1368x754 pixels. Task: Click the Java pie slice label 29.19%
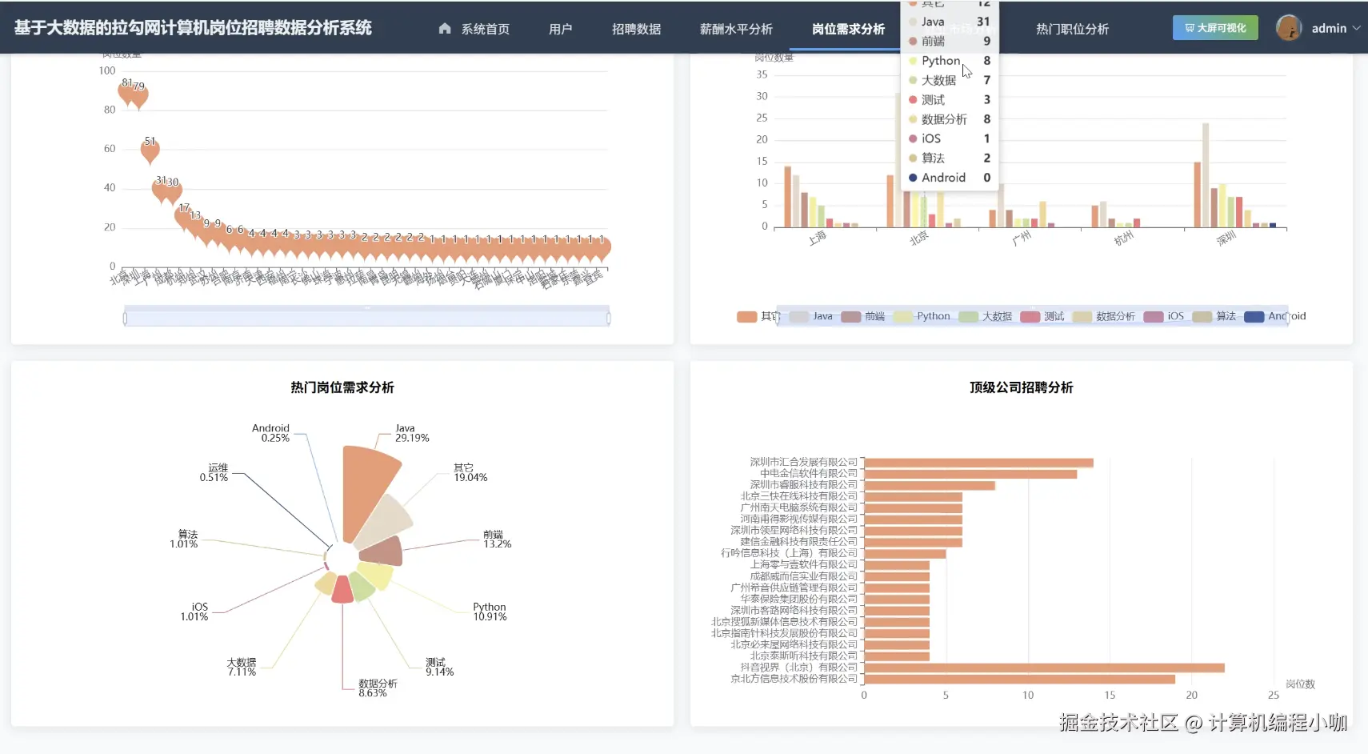[x=412, y=433]
